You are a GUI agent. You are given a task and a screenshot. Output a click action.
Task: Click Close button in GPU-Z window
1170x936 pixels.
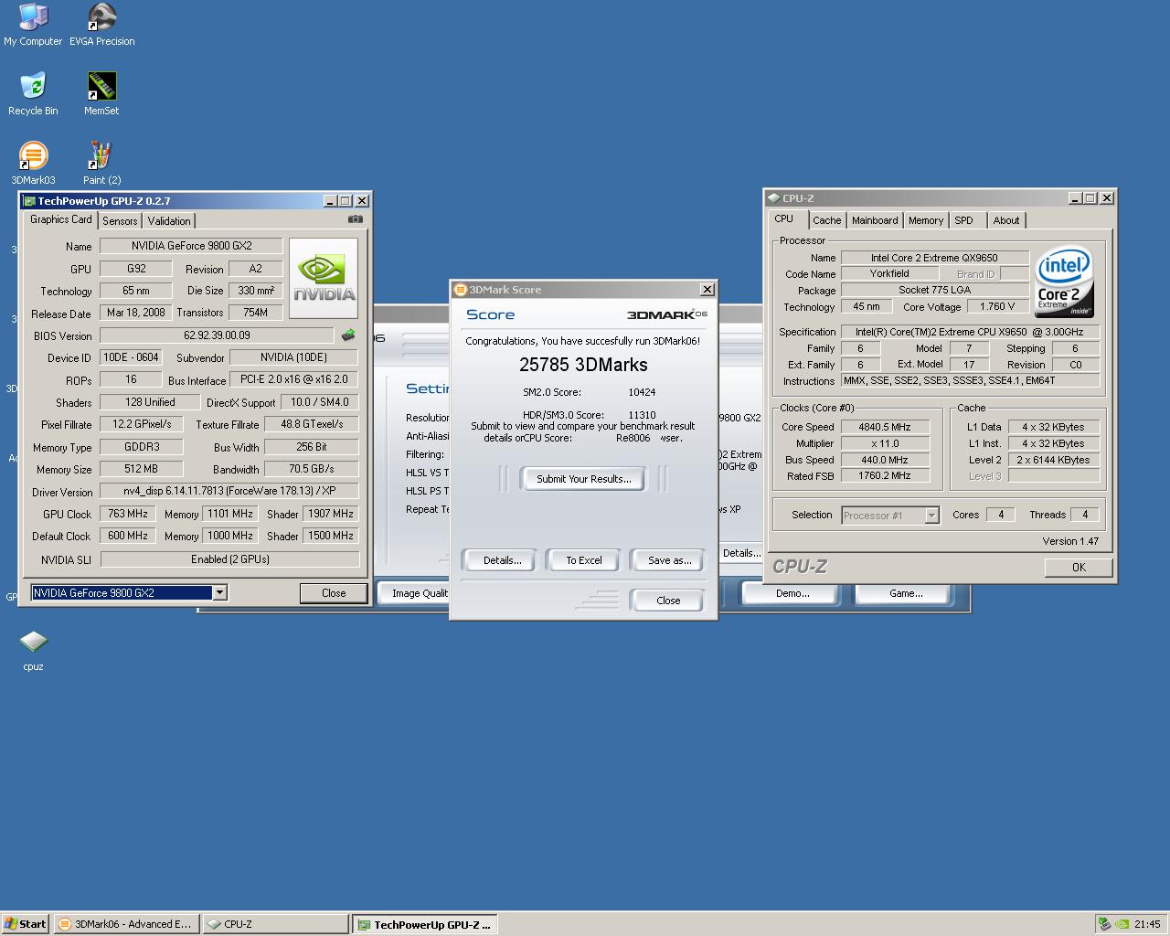(x=334, y=593)
